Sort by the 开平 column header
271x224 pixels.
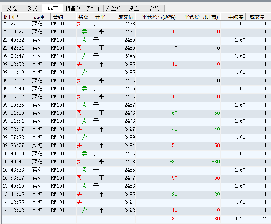pos(102,17)
